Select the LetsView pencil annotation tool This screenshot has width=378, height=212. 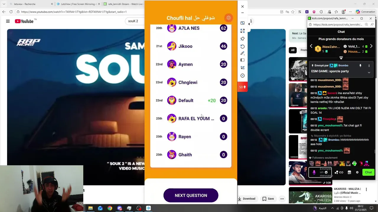(x=242, y=53)
